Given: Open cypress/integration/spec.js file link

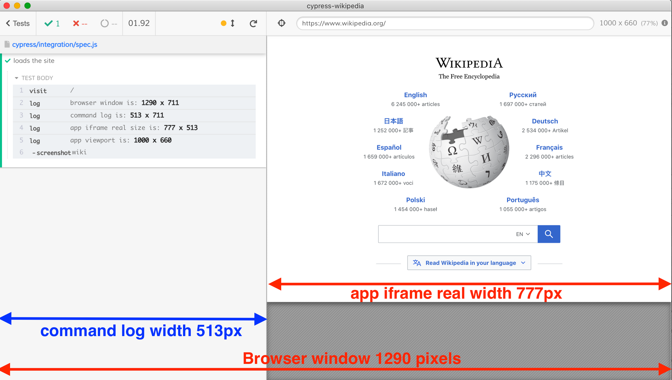Looking at the screenshot, I should [x=54, y=44].
